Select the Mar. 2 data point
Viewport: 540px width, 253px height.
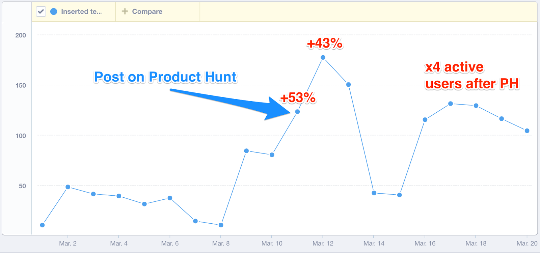tap(68, 187)
